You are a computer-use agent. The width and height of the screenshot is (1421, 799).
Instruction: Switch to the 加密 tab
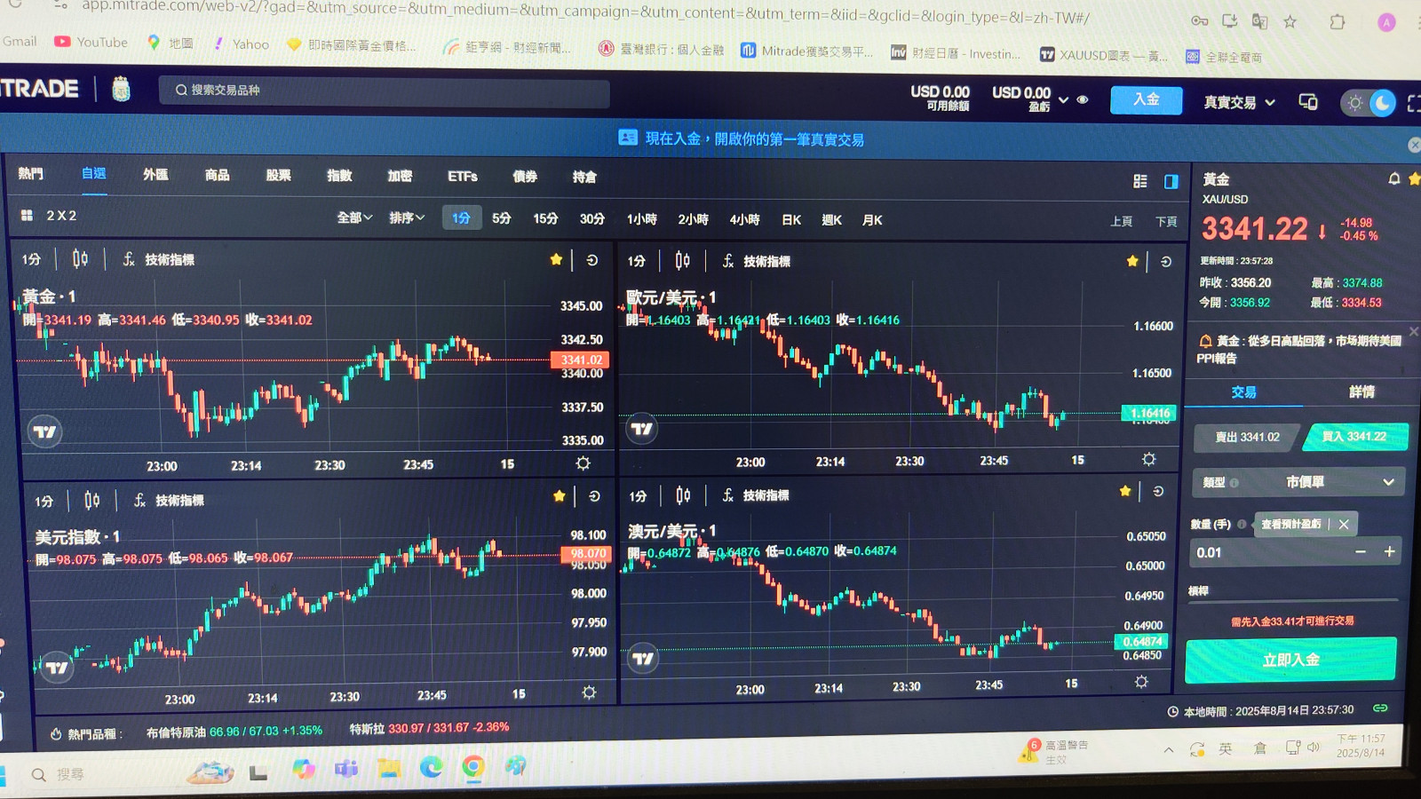point(400,176)
